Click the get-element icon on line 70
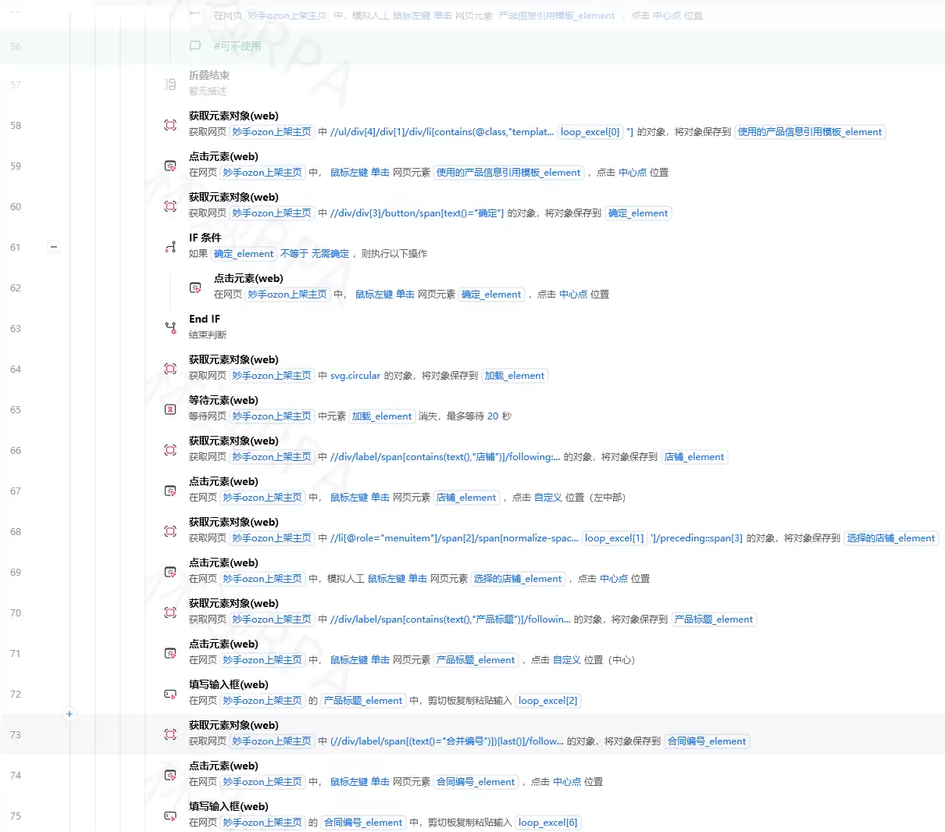Image resolution: width=945 pixels, height=832 pixels. tap(170, 612)
